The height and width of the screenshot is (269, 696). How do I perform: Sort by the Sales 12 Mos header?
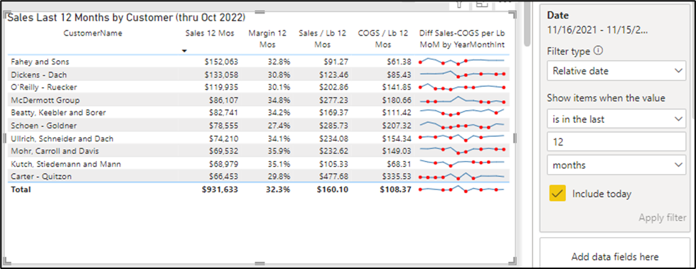pyautogui.click(x=210, y=33)
